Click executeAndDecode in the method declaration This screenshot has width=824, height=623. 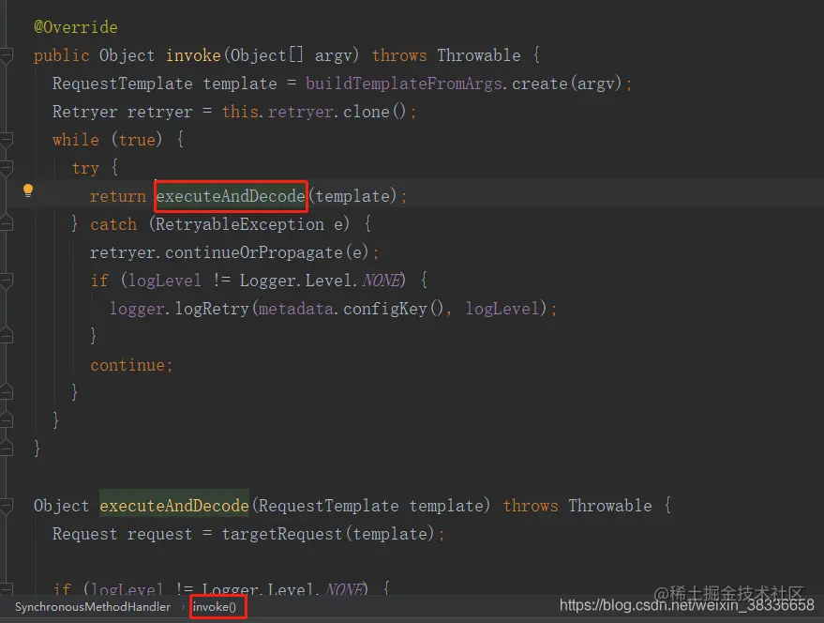pyautogui.click(x=174, y=506)
